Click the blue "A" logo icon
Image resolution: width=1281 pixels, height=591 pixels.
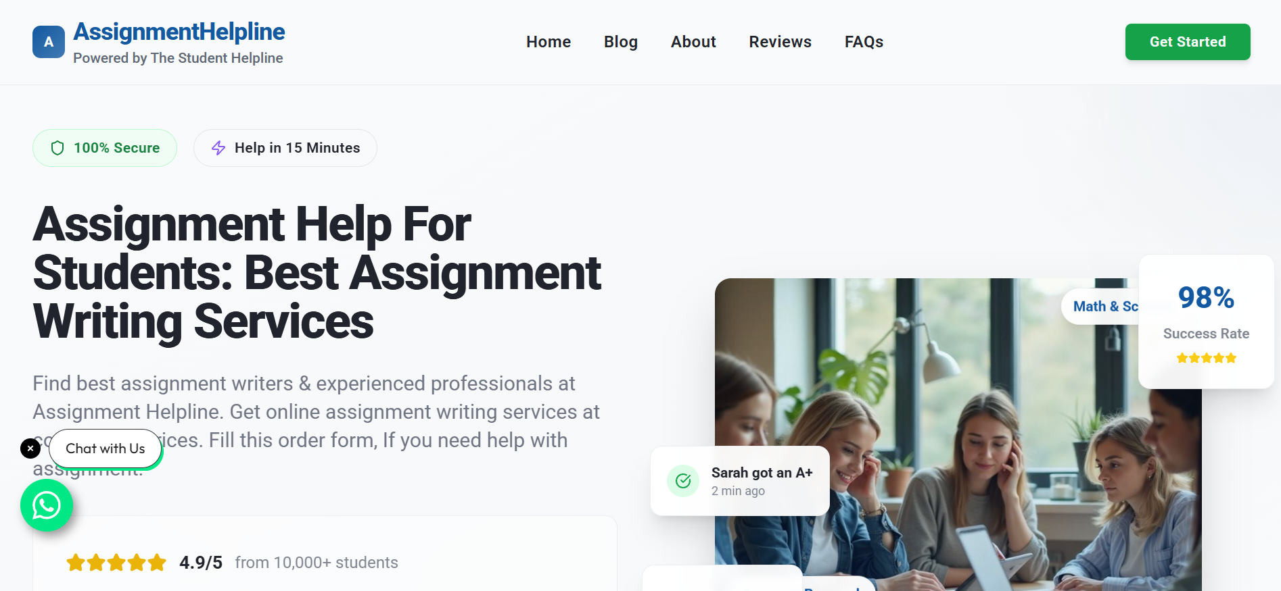[x=49, y=42]
